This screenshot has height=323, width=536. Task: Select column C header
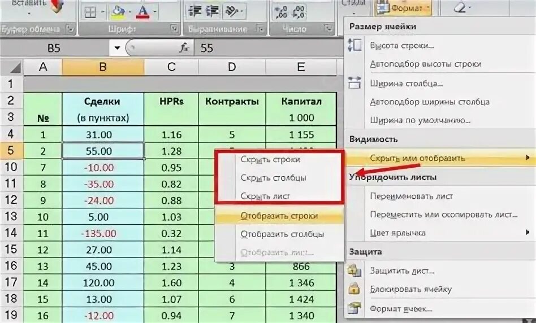click(171, 67)
